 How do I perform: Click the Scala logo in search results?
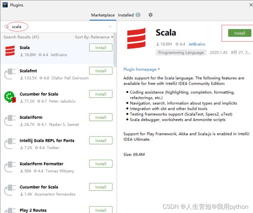pyautogui.click(x=10, y=51)
